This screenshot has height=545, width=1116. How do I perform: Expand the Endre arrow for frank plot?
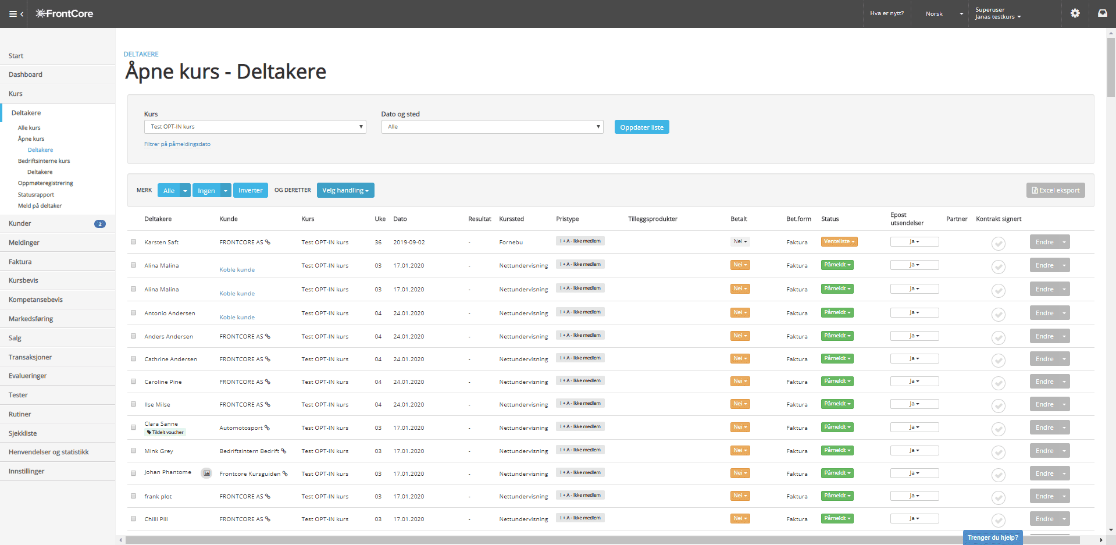click(1064, 496)
